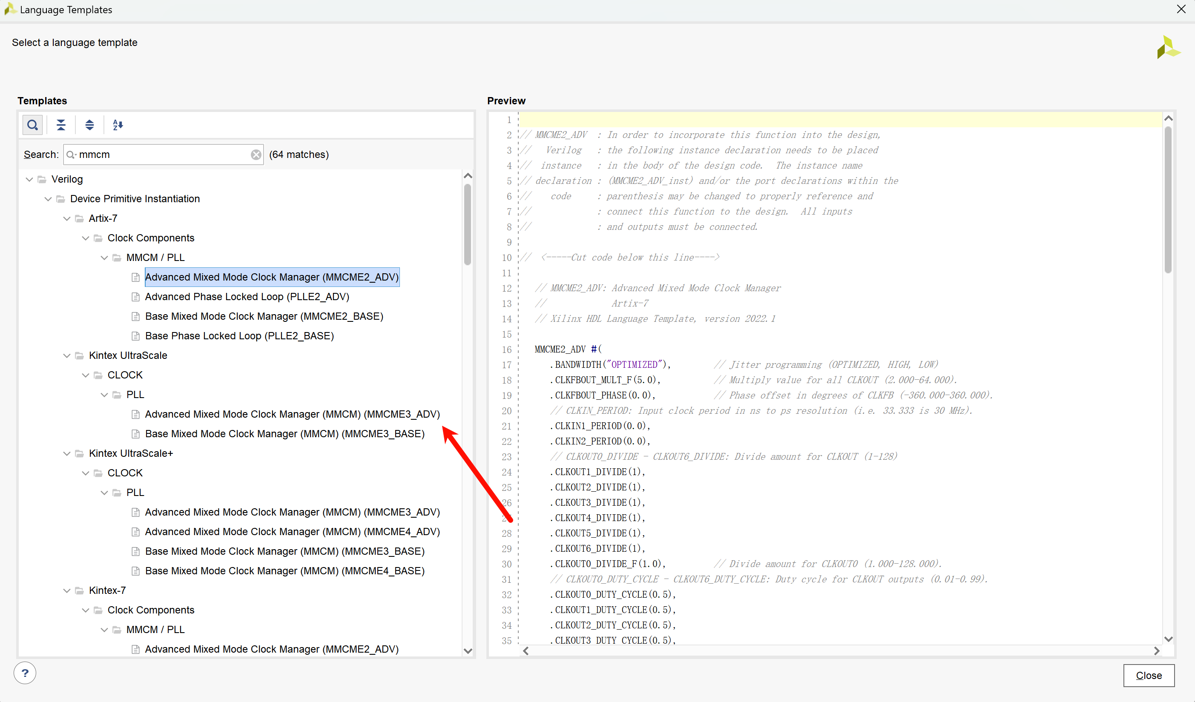Select Kintex UltraScale MMCME3_ADV template
Screen dimensions: 1195x702
(x=293, y=414)
